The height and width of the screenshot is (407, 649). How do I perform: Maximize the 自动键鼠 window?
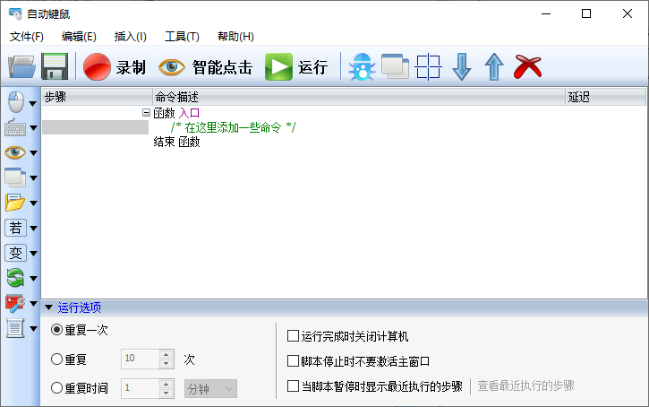click(x=586, y=13)
